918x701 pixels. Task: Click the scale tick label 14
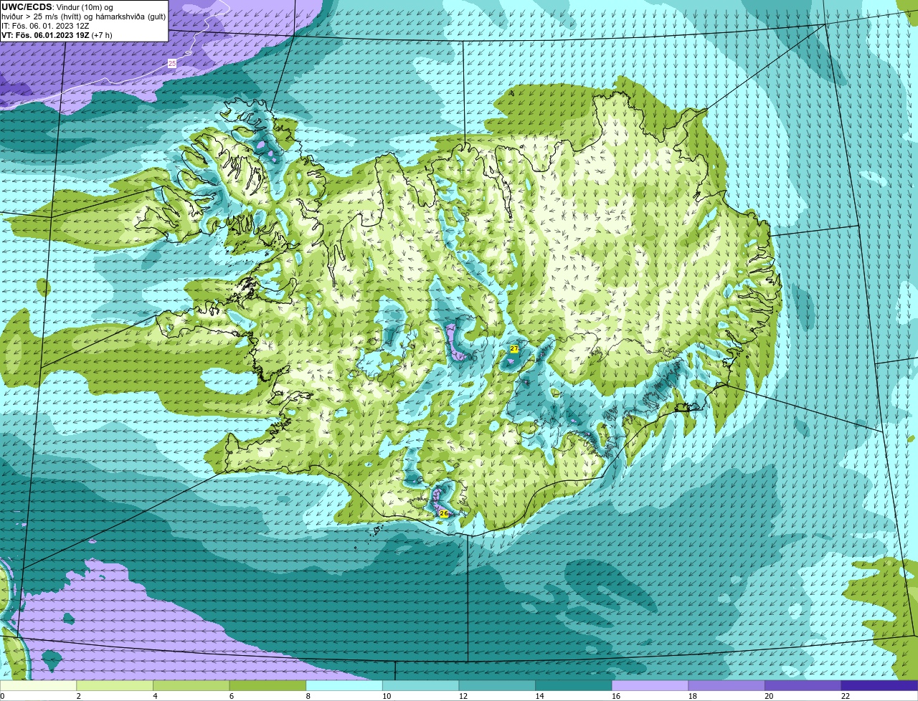click(539, 696)
